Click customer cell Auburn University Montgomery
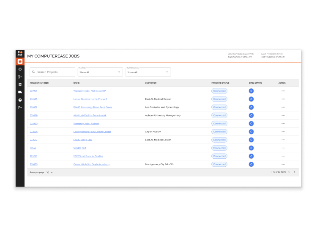The image size is (317, 237). [x=163, y=116]
